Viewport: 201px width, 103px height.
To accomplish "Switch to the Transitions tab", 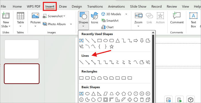I will coord(95,7).
